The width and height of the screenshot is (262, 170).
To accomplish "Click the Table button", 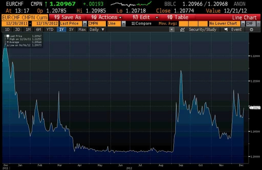I will [x=178, y=17].
